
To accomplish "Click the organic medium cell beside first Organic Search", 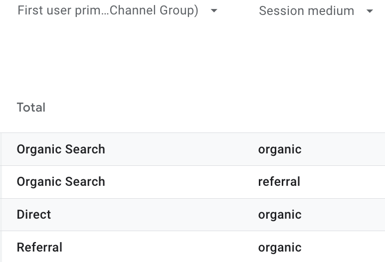I will pos(280,149).
